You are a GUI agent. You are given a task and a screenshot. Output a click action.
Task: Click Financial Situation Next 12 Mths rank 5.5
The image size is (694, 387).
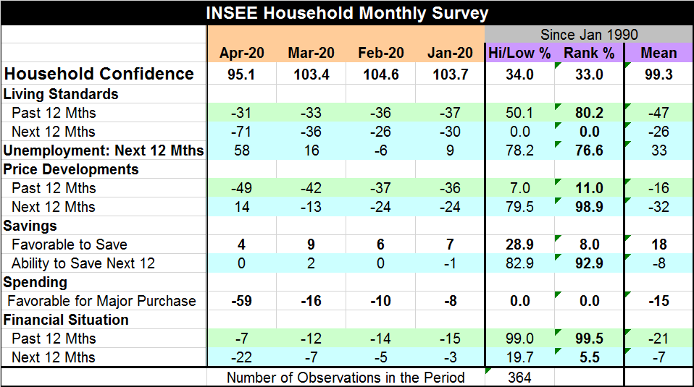tap(590, 357)
